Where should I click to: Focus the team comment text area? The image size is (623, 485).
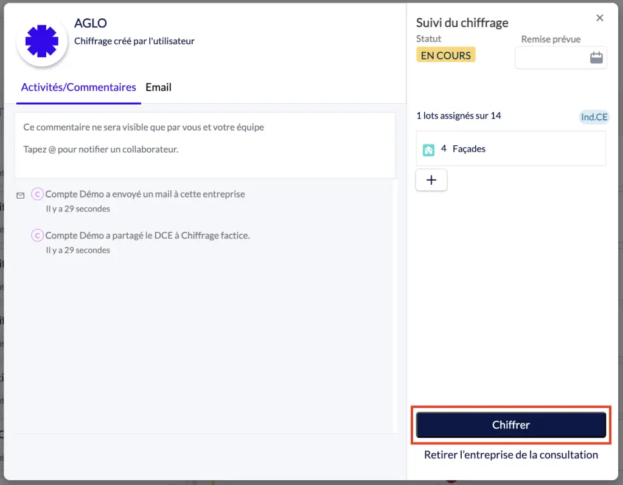pyautogui.click(x=205, y=145)
